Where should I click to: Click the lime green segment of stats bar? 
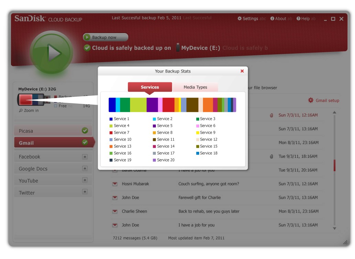pos(138,105)
